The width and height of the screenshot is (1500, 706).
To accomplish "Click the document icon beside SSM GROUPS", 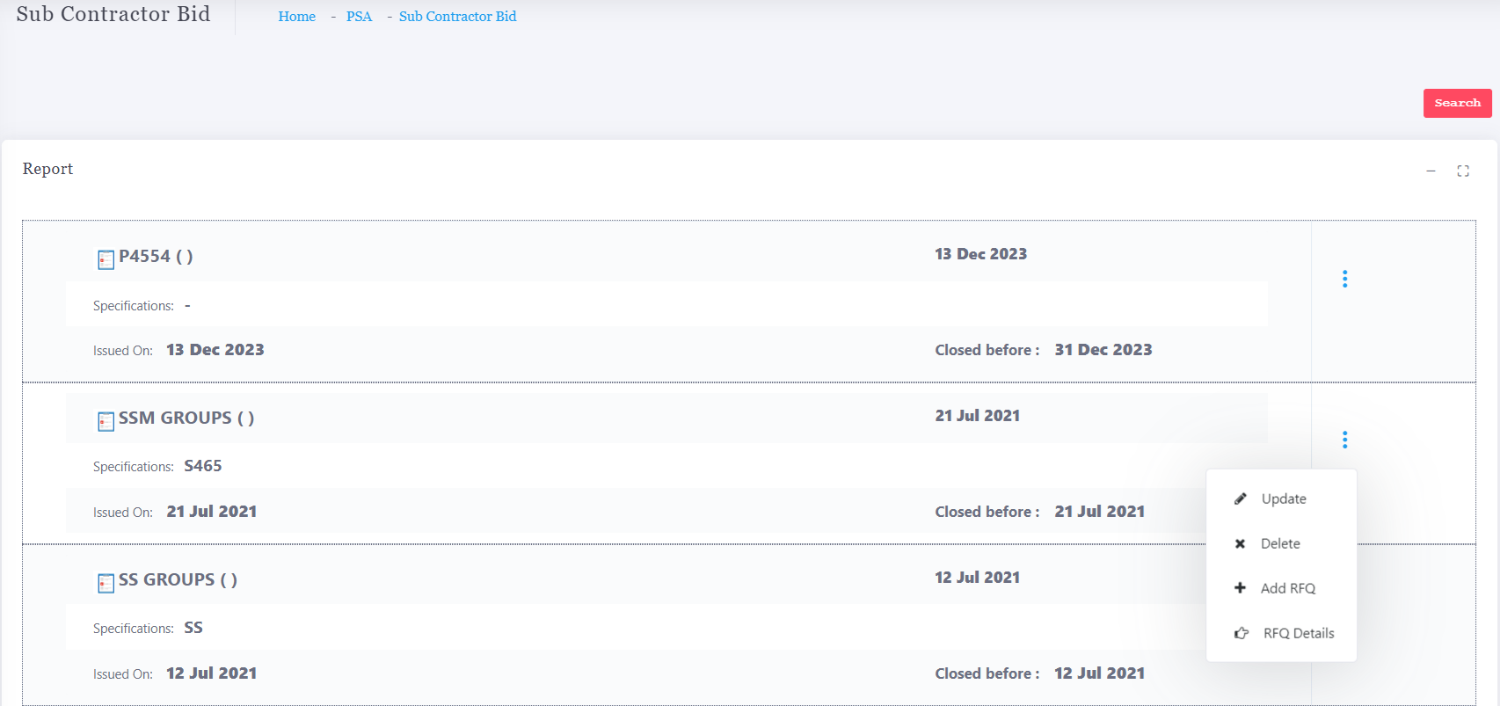I will pyautogui.click(x=106, y=421).
